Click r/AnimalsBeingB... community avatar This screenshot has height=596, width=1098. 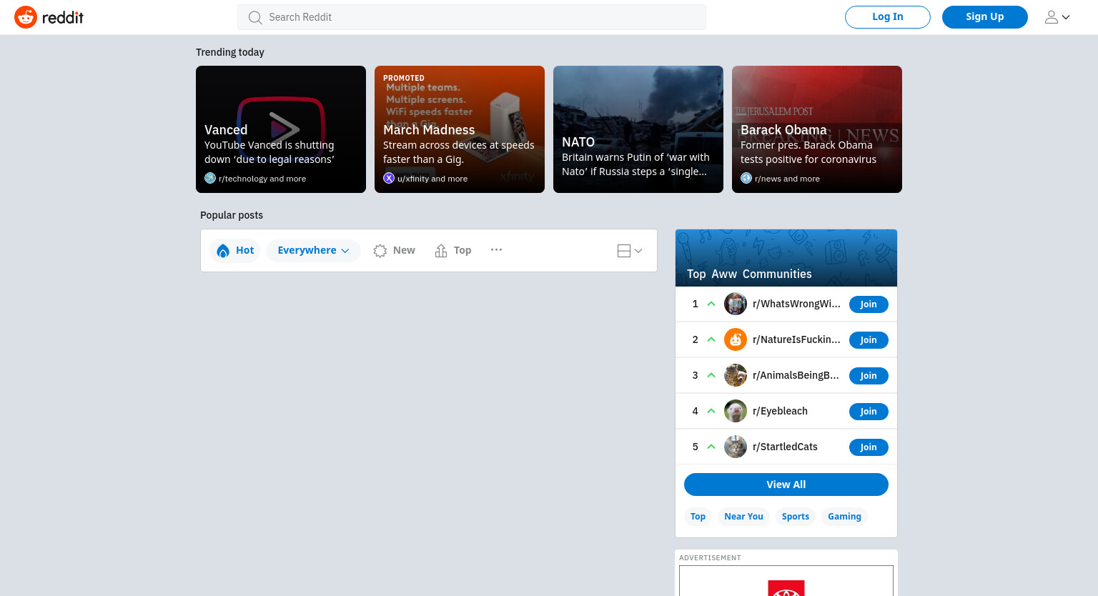tap(736, 375)
